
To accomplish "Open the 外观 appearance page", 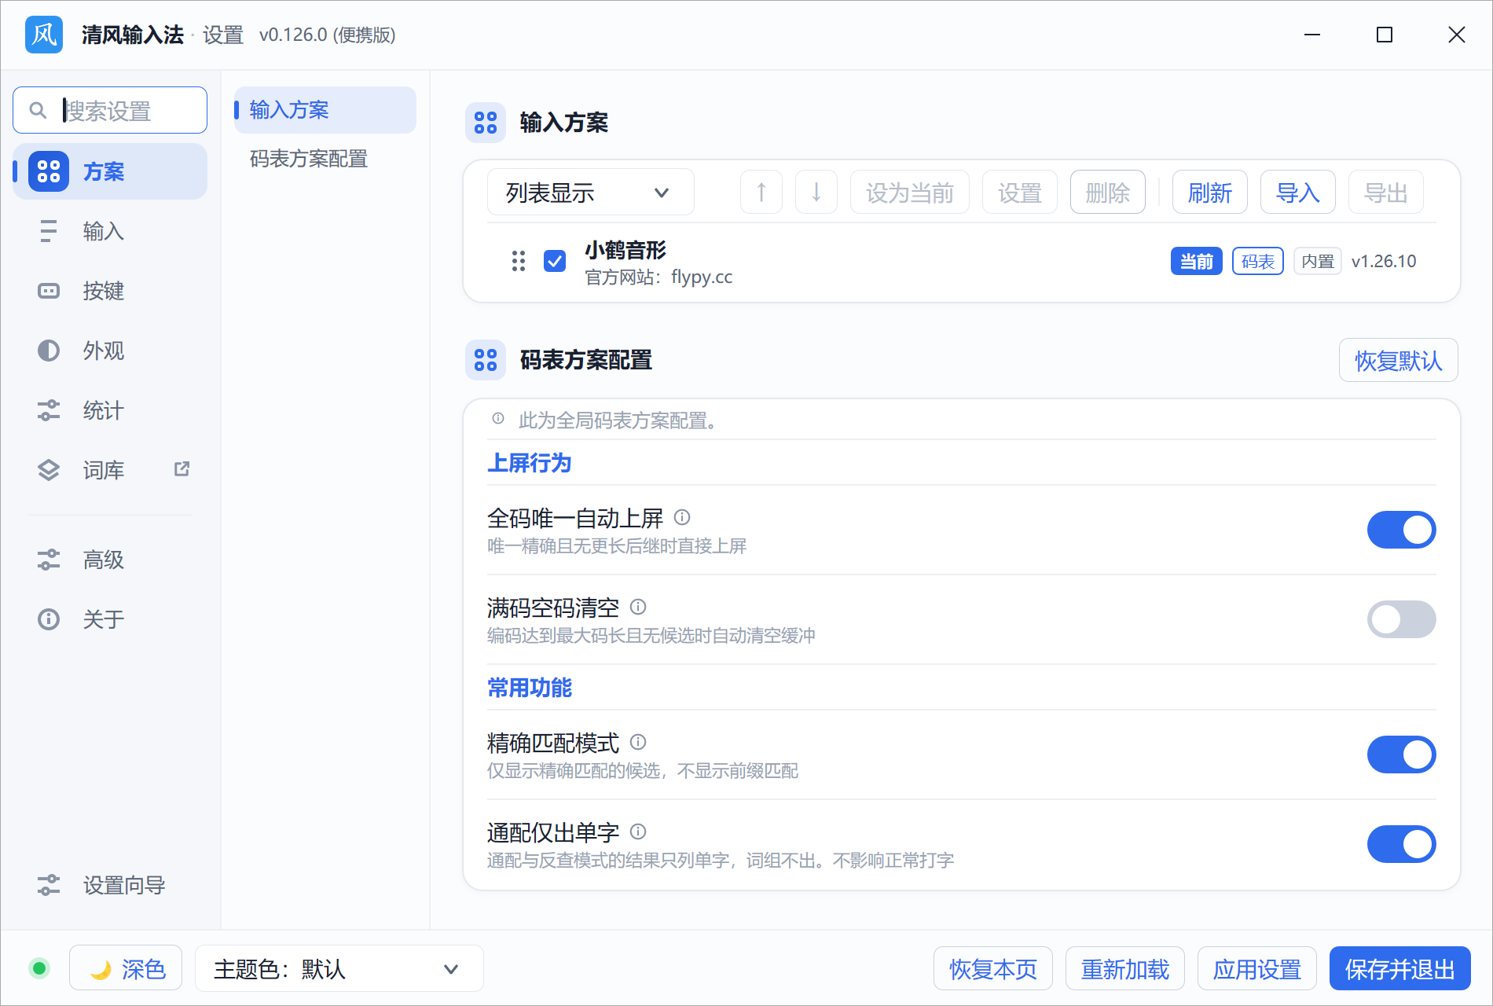I will tap(110, 351).
